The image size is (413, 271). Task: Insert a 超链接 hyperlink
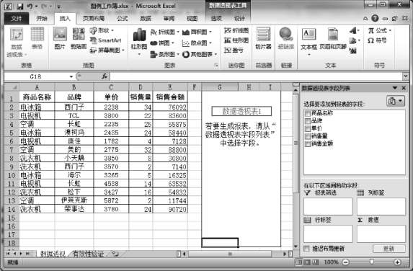(x=285, y=35)
